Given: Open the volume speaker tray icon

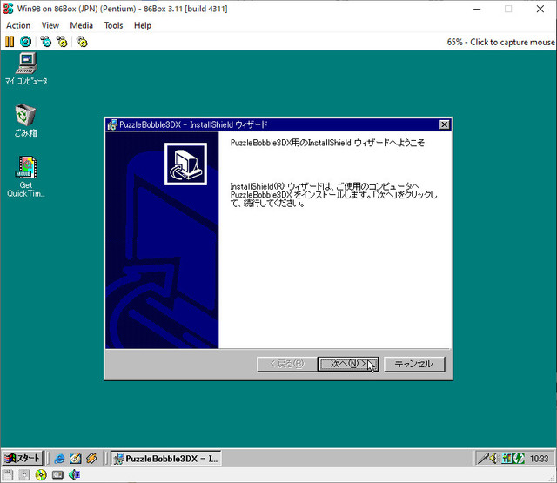Looking at the screenshot, I should 494,459.
